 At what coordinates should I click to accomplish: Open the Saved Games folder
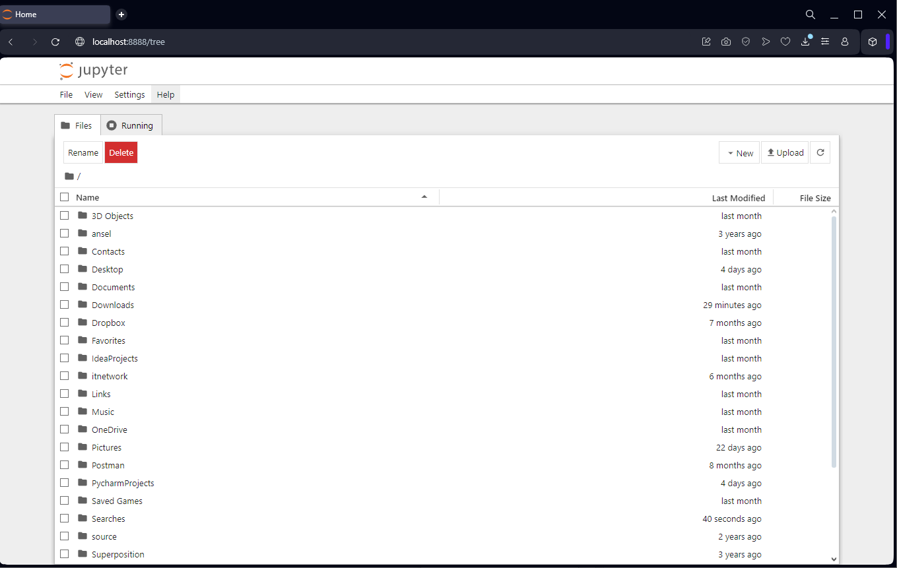(117, 501)
